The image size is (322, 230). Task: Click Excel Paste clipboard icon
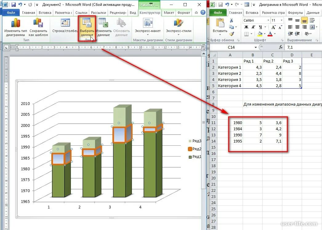[x=220, y=23]
